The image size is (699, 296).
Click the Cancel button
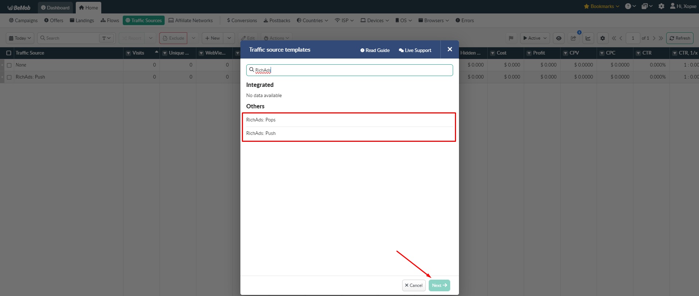[414, 285]
